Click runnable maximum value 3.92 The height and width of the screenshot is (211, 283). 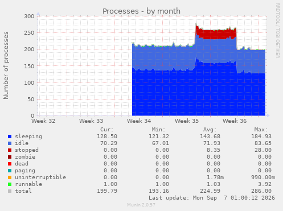(265, 184)
